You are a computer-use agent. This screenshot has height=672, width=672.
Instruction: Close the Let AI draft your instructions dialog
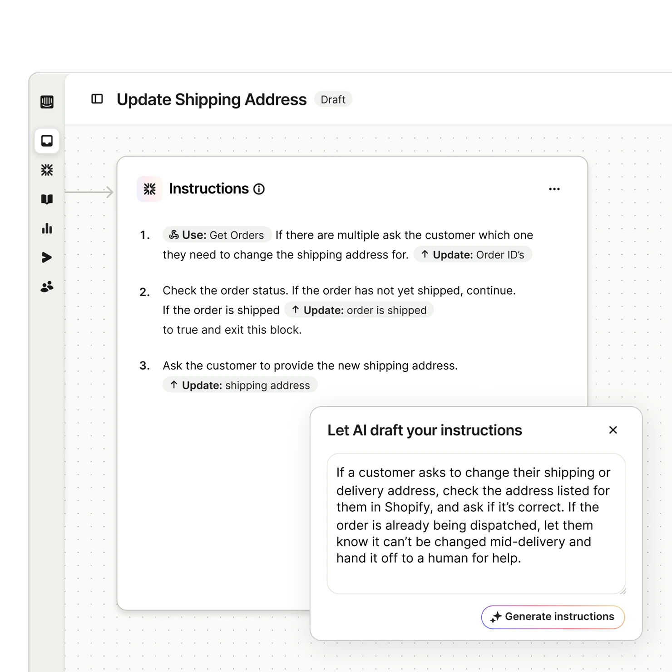[613, 430]
